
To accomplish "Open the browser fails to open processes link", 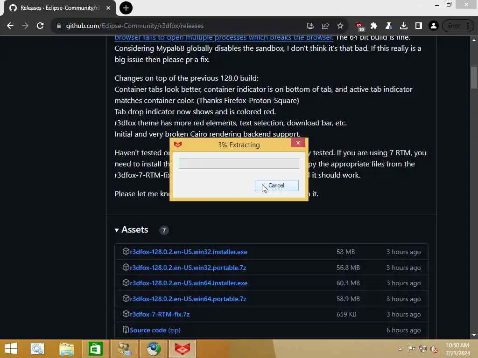I will click(224, 38).
